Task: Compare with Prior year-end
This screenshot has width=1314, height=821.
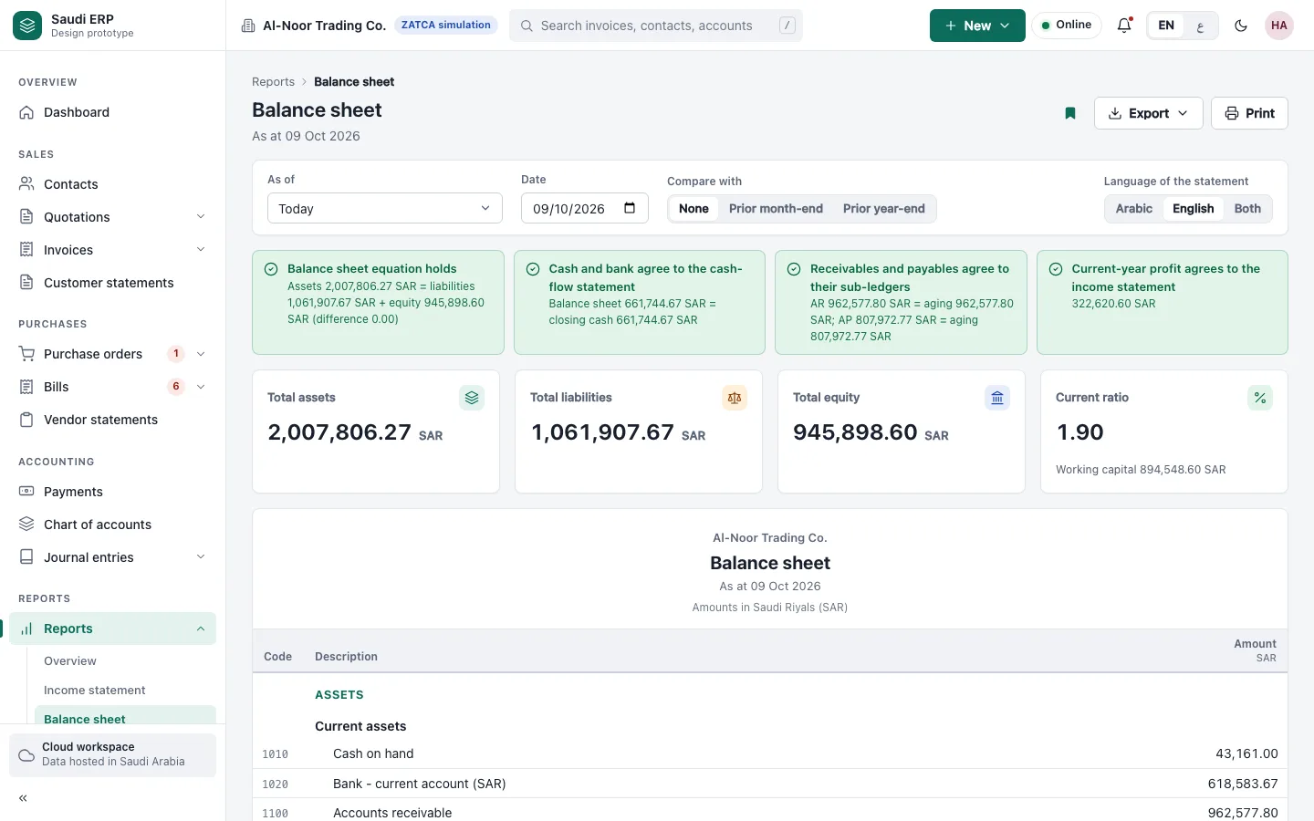Action: [884, 209]
